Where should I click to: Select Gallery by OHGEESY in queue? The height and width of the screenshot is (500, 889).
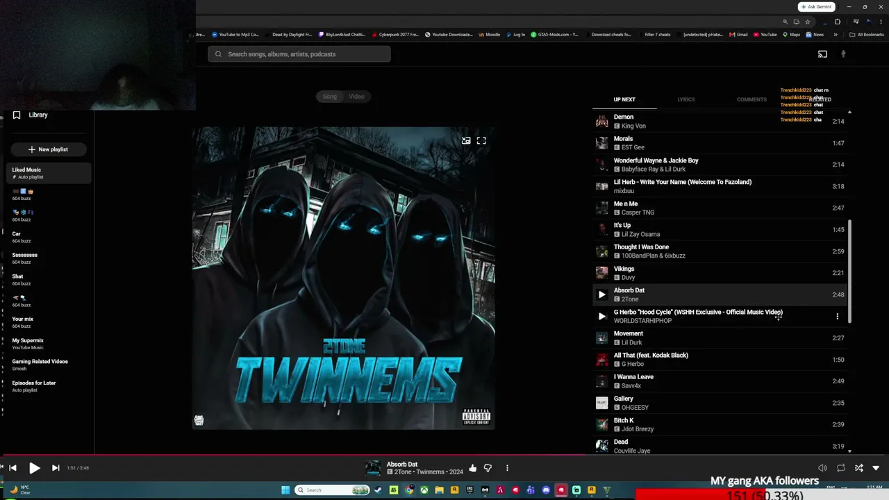click(720, 403)
